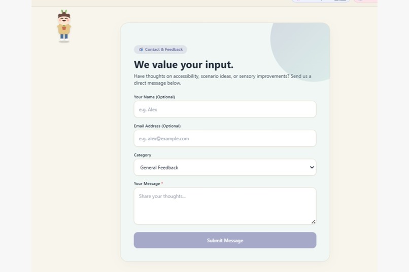The image size is (409, 272).
Task: Click the megaphone icon in Contact badge
Action: 141,50
